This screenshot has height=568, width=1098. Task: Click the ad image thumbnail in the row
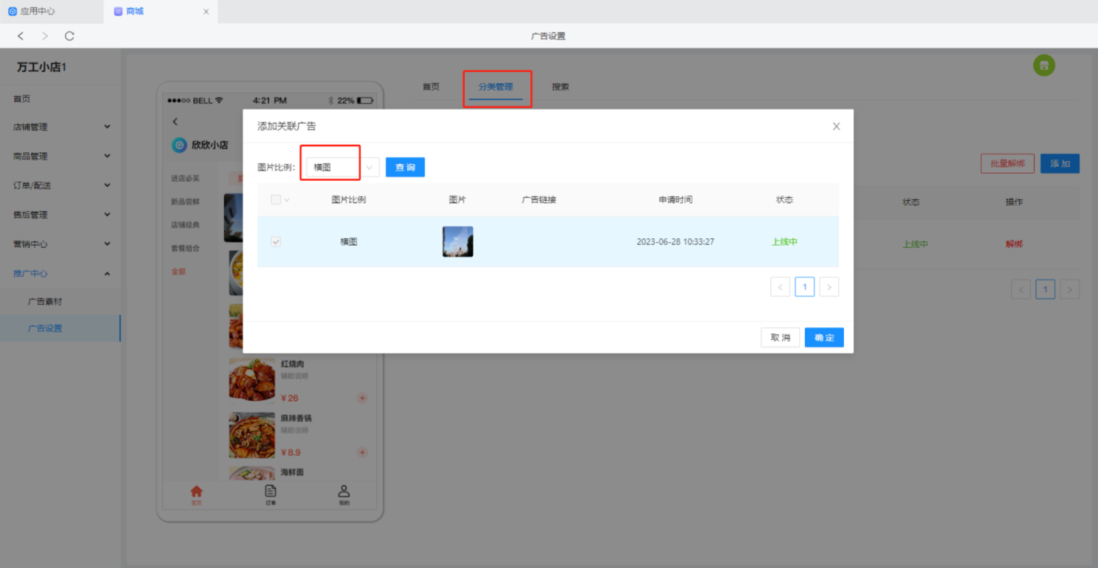(x=458, y=242)
